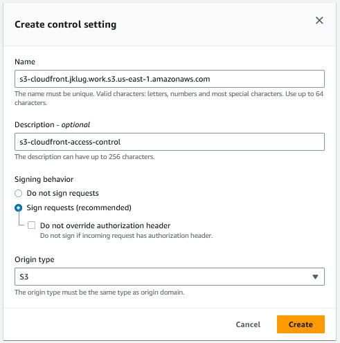Enable Do not override authorization header checkbox
The image size is (340, 343).
pos(31,225)
